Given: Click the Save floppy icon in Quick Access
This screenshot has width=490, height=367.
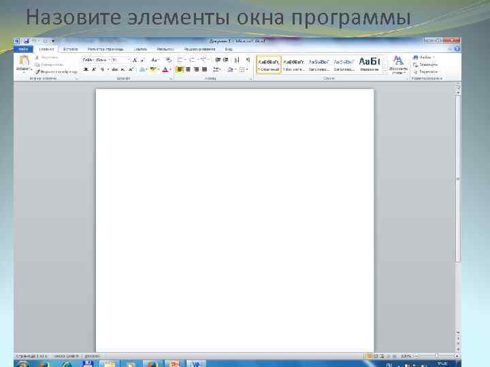Looking at the screenshot, I should (x=27, y=41).
